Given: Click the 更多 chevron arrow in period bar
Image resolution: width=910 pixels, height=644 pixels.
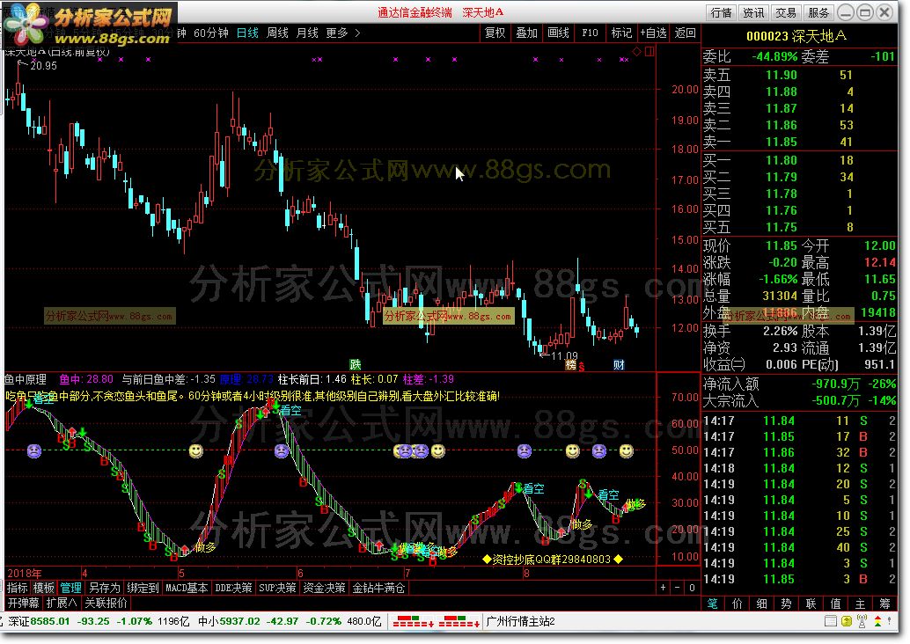Looking at the screenshot, I should pyautogui.click(x=357, y=33).
